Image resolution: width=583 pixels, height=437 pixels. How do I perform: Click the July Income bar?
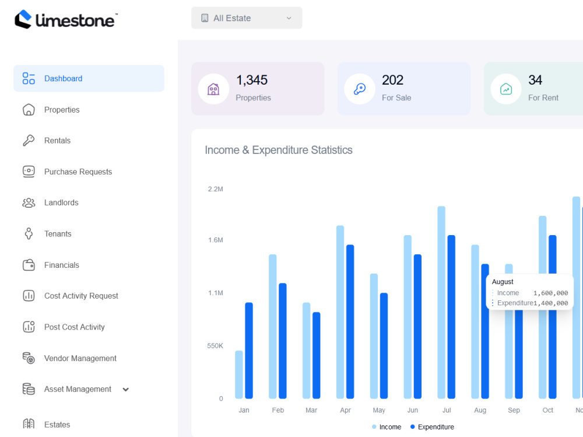point(441,302)
